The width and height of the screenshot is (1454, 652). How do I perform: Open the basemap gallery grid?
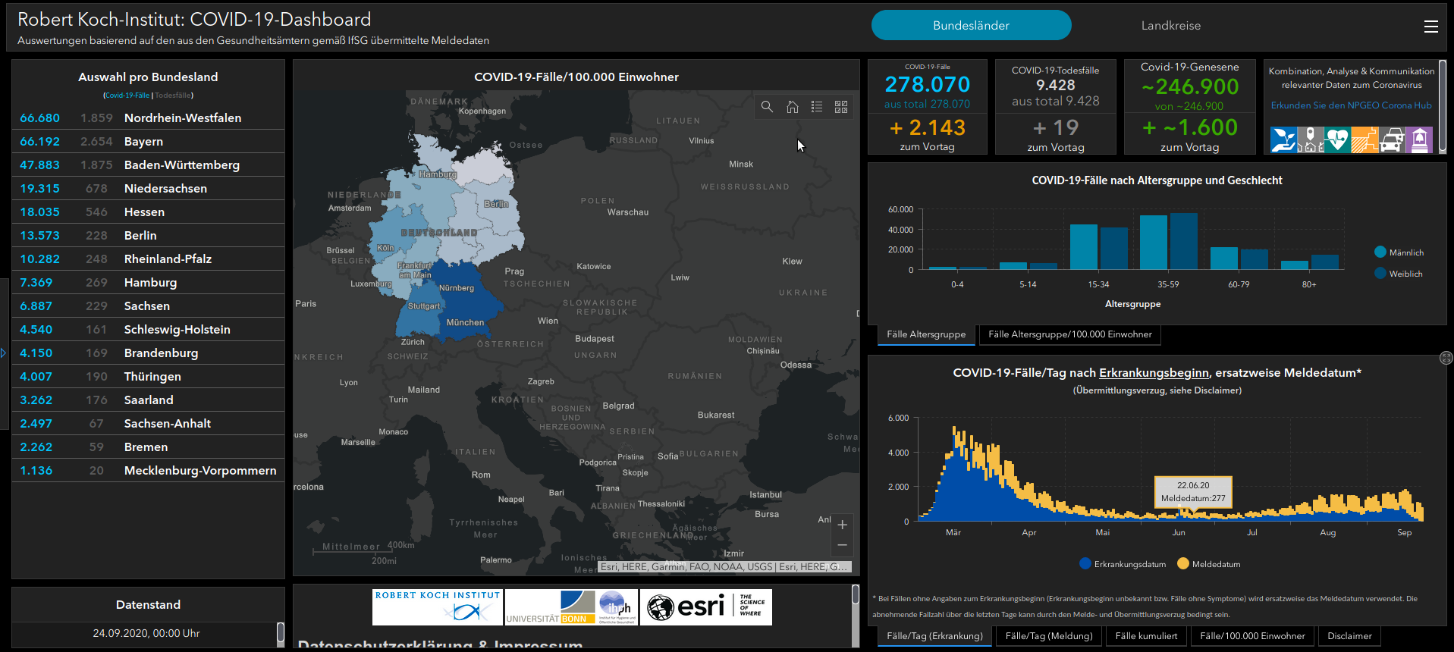841,107
